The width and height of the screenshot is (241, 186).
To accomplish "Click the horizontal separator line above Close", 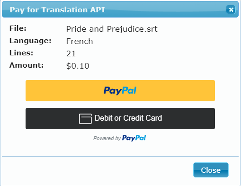I will tap(120, 157).
